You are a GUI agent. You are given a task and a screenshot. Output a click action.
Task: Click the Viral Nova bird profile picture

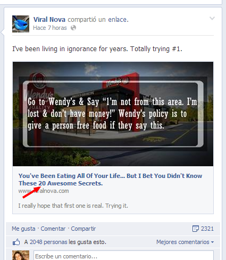tap(21, 24)
